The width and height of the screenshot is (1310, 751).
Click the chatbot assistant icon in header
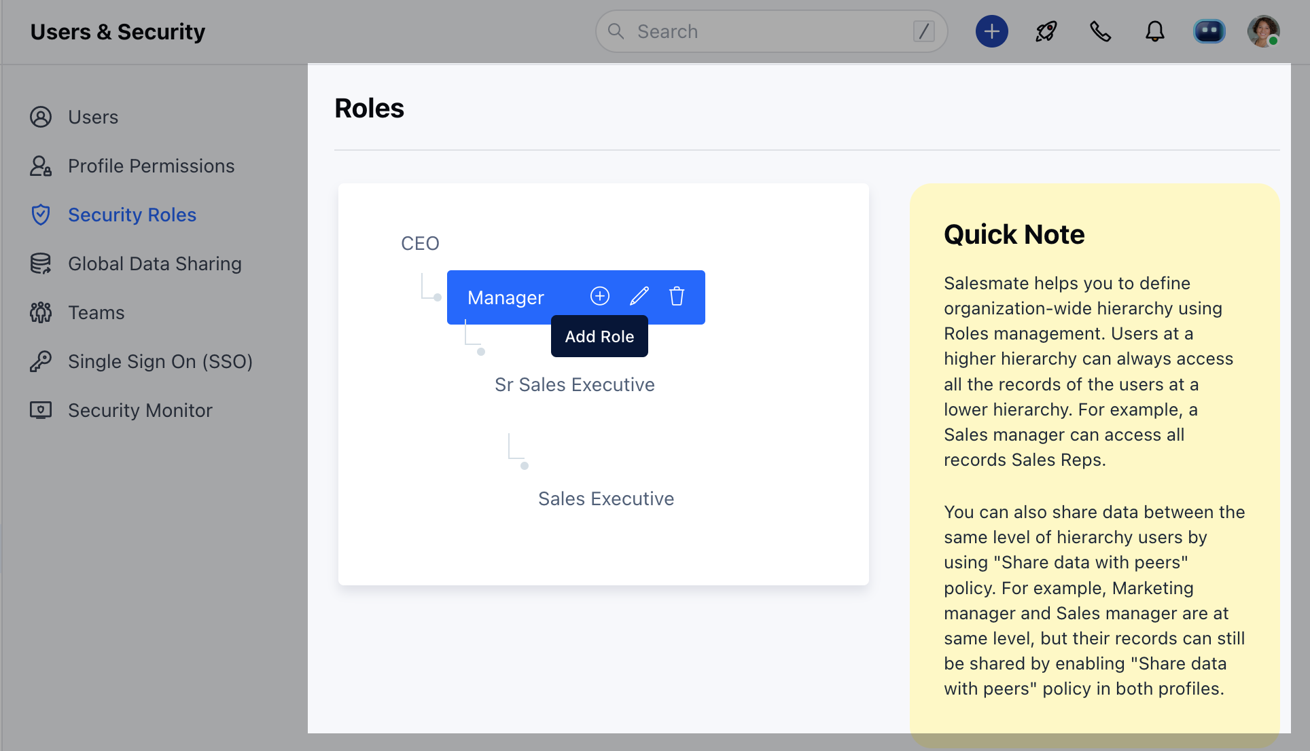[1209, 31]
